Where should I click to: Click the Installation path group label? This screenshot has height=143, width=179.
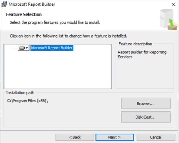tap(20, 93)
